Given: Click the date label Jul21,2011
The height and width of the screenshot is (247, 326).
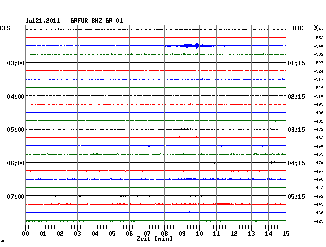Looking at the screenshot, I should [x=42, y=21].
